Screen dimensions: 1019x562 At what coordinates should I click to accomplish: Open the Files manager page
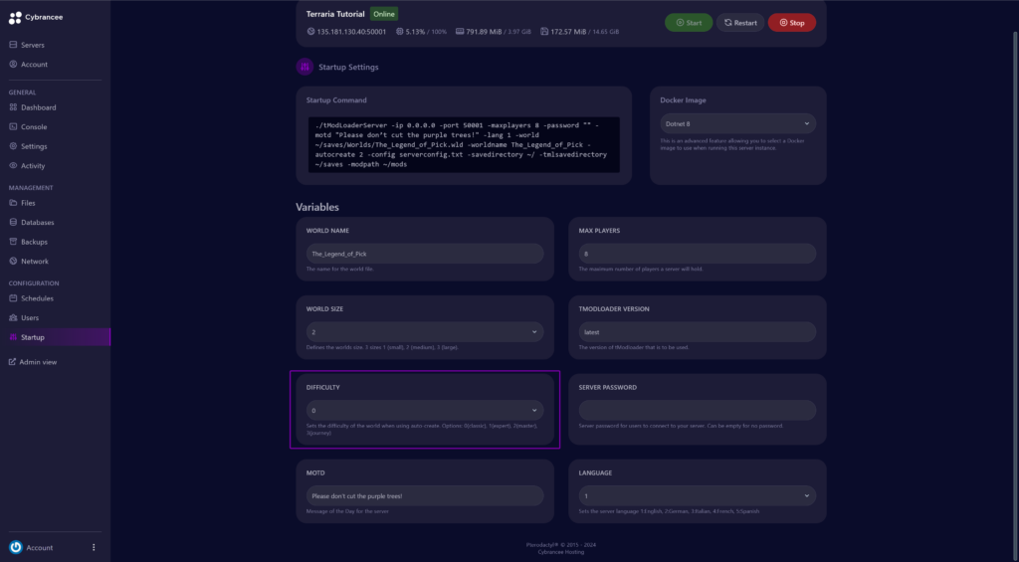pos(28,203)
